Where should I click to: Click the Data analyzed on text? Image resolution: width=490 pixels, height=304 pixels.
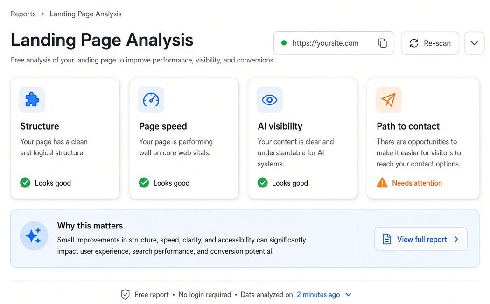point(266,294)
